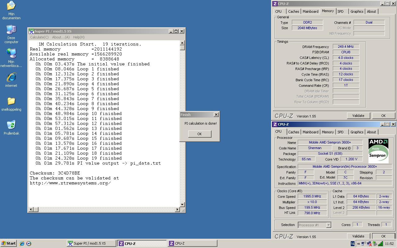Image resolution: width=397 pixels, height=248 pixels.
Task: Open Calculate(C) menu in Super PI
Action: click(39, 37)
